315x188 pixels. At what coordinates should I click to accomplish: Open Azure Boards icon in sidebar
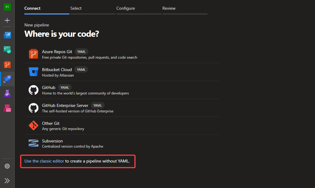coord(7,50)
